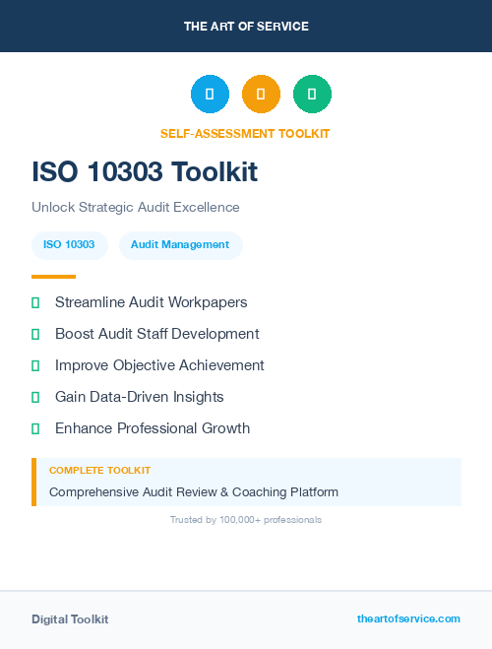Select the ISO 10303 tag pill
Screen dimensions: 492x649
[x=70, y=245]
